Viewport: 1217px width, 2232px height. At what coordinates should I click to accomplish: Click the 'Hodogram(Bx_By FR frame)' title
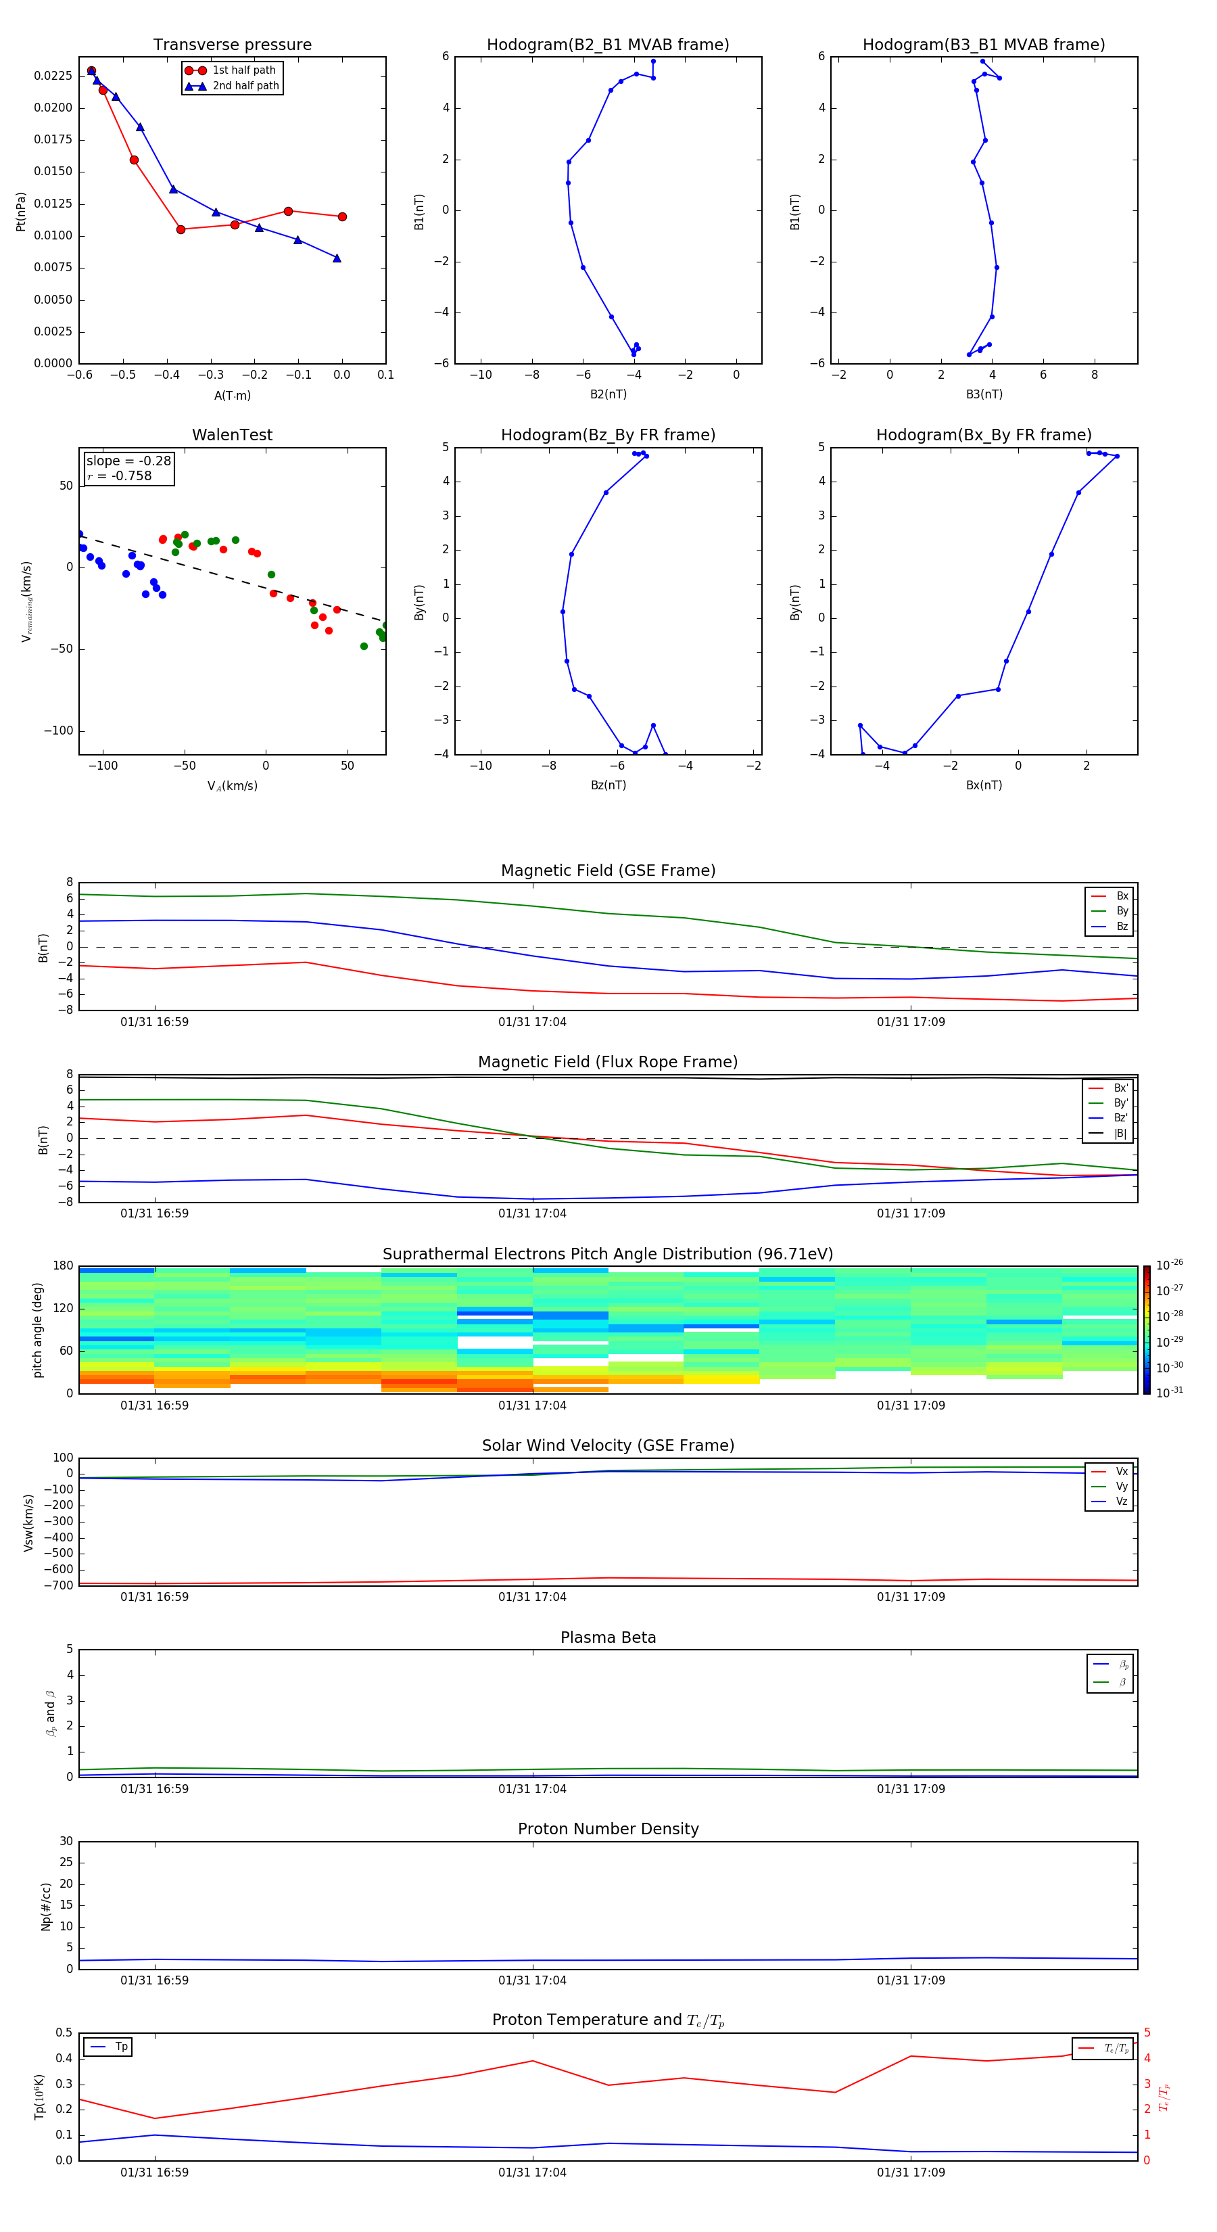[984, 435]
